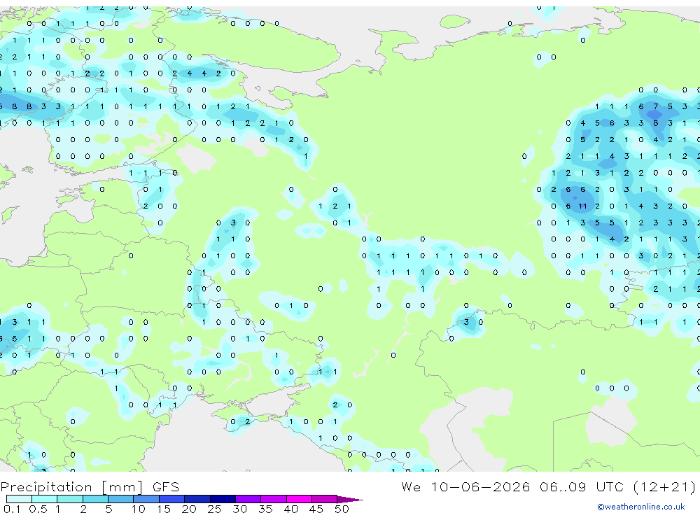This screenshot has height=513, width=700.
Task: Pick the 40–45 mm magenta legend swatch
Action: coord(299,499)
